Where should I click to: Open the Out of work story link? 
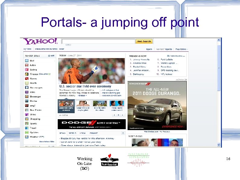coord(80,142)
